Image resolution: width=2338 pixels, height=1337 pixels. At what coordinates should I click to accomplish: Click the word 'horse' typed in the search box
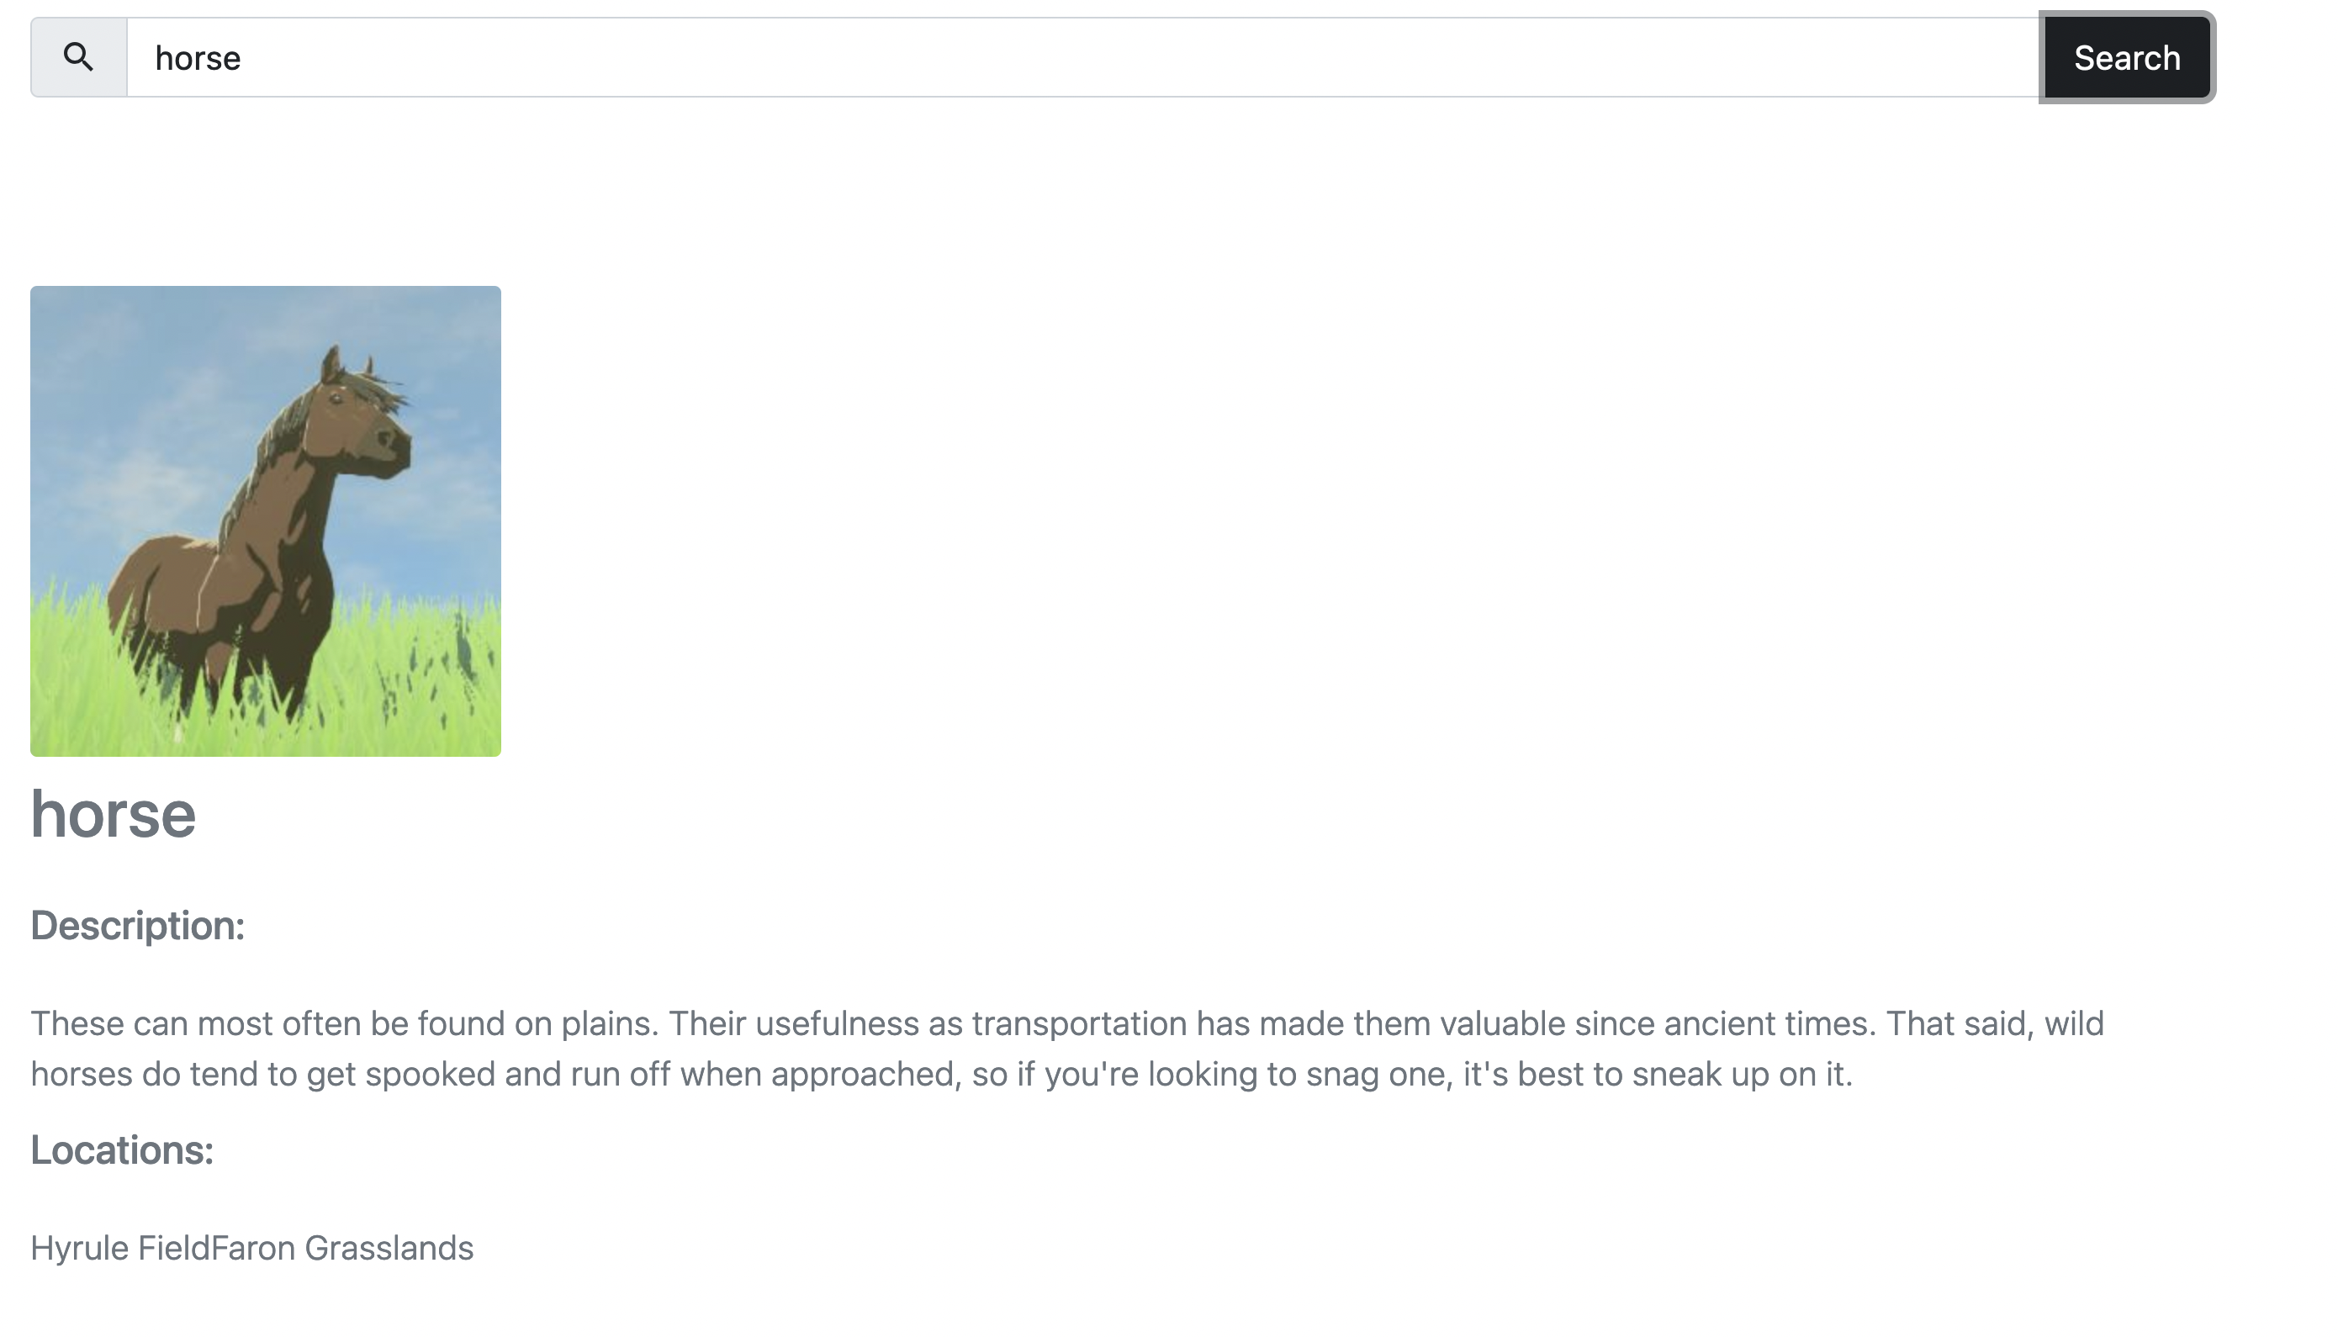[198, 58]
